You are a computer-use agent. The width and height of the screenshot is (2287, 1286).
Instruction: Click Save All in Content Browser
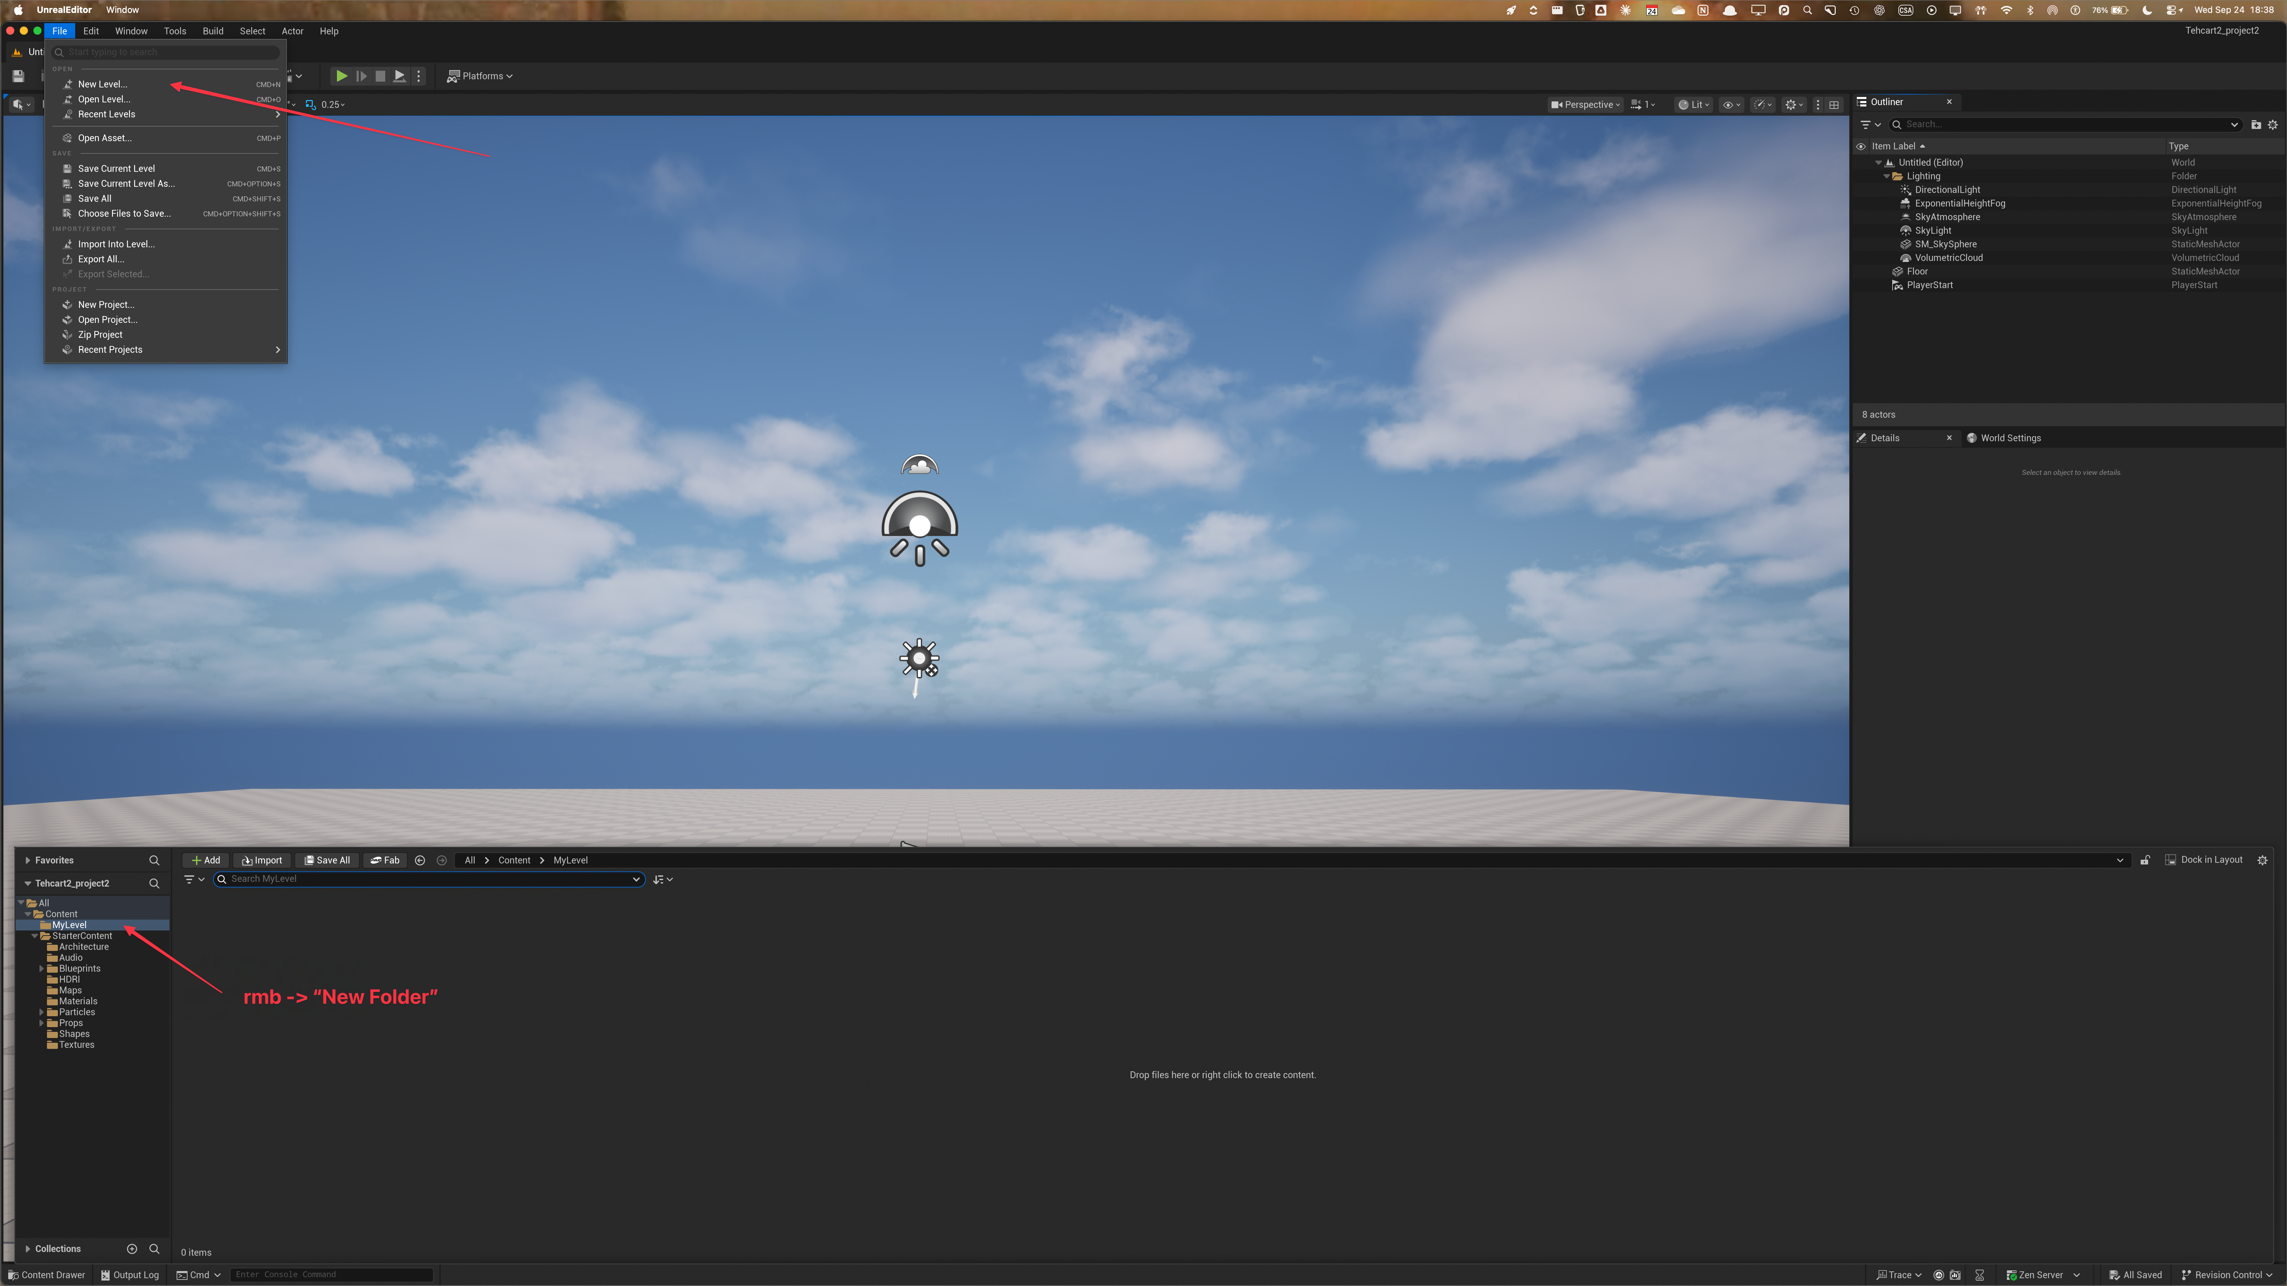pyautogui.click(x=327, y=860)
